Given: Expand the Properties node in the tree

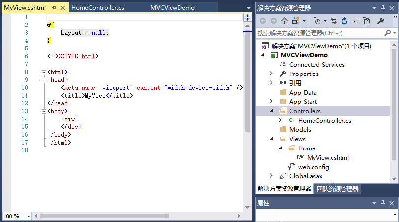Looking at the screenshot, I should (x=271, y=74).
